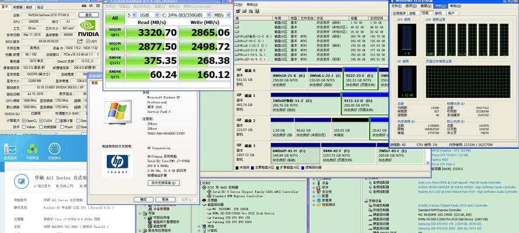Run the SEQ1M Q1T1 benchmark test
The width and height of the screenshot is (519, 233).
pos(114,46)
